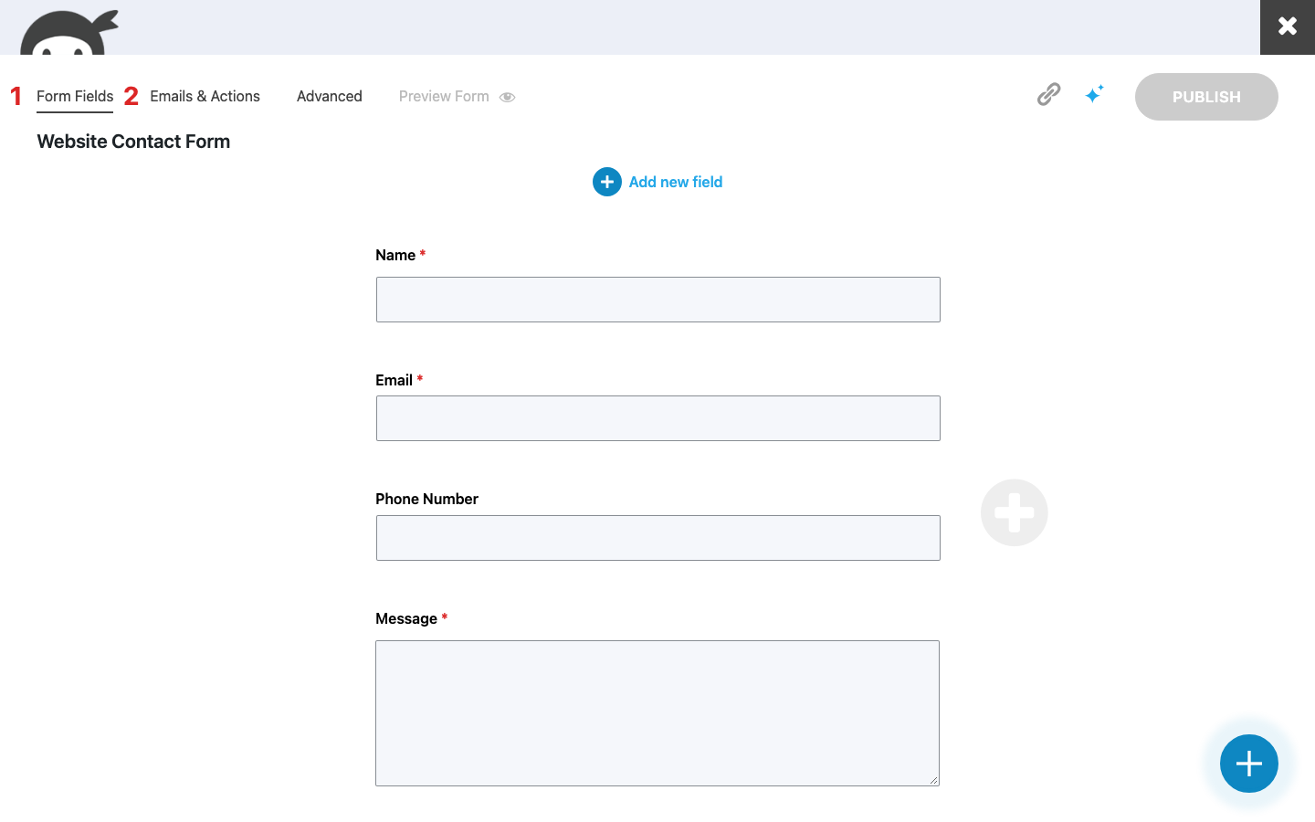Select the Email field label
This screenshot has width=1315, height=822.
394,381
